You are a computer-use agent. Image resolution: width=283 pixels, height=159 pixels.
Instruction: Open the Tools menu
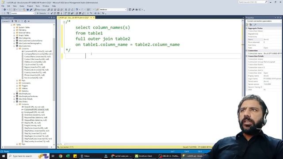click(38, 6)
